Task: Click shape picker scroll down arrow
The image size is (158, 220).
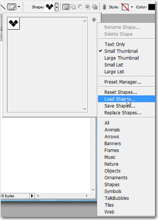Action: coord(85,109)
